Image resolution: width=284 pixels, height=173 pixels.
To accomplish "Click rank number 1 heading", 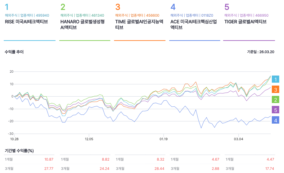I will click(x=7, y=7).
